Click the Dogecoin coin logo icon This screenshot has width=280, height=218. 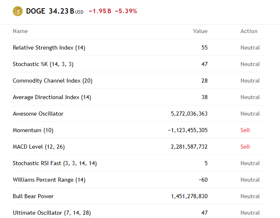tap(18, 11)
